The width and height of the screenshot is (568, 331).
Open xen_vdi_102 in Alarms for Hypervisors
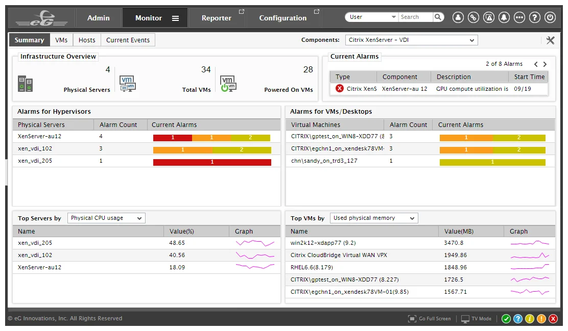point(35,149)
